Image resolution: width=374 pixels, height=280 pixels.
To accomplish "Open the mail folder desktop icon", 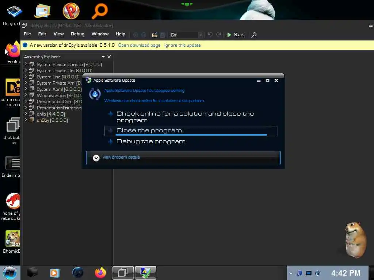I will [x=42, y=11].
